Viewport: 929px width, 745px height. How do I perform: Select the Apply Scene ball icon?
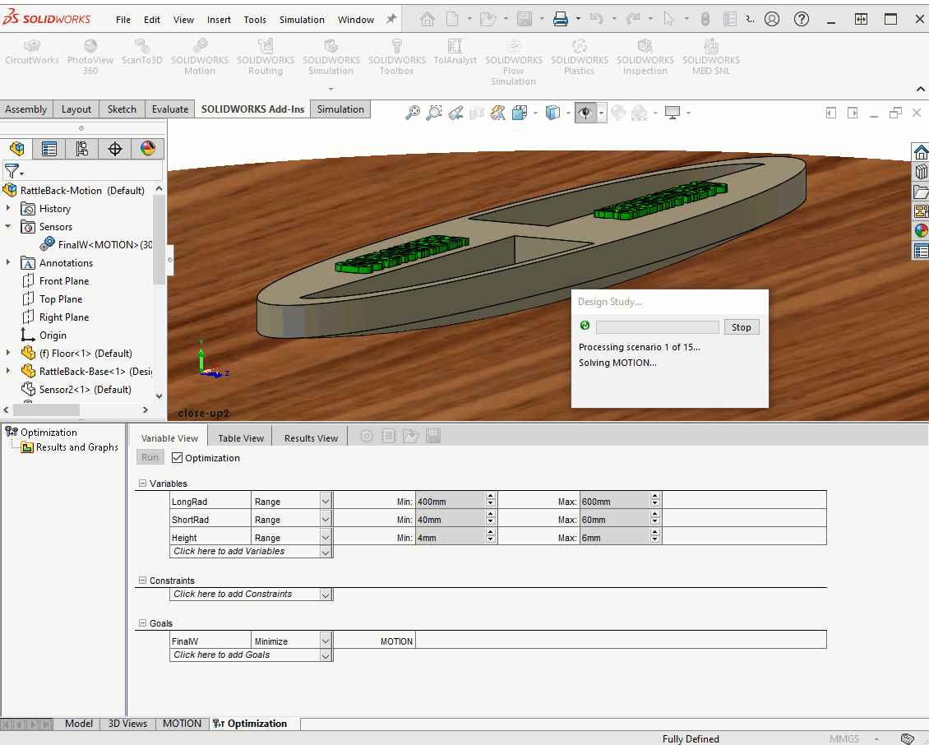640,113
